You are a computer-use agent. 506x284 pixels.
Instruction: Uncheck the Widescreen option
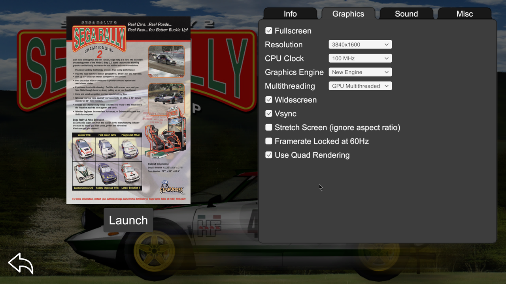[269, 100]
